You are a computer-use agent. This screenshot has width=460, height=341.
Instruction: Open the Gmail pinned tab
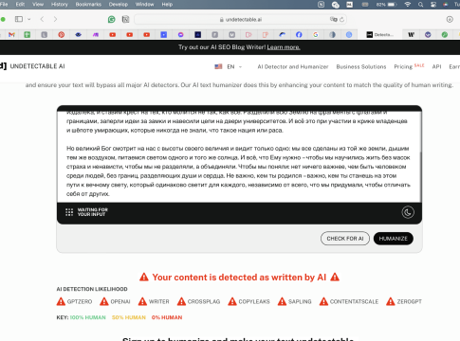(11, 35)
